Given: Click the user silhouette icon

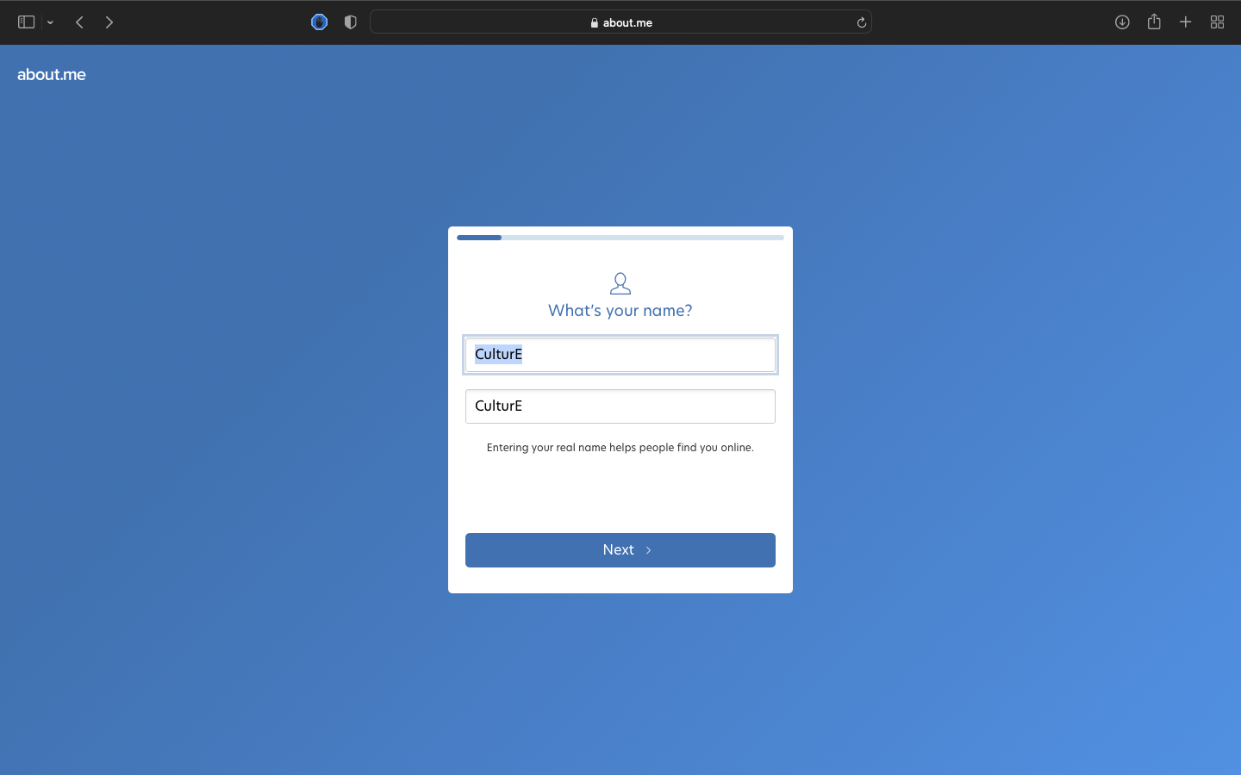Looking at the screenshot, I should (x=620, y=283).
